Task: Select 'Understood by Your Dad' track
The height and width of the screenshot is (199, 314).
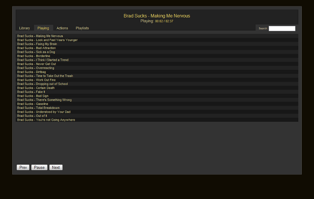Action: click(157, 112)
